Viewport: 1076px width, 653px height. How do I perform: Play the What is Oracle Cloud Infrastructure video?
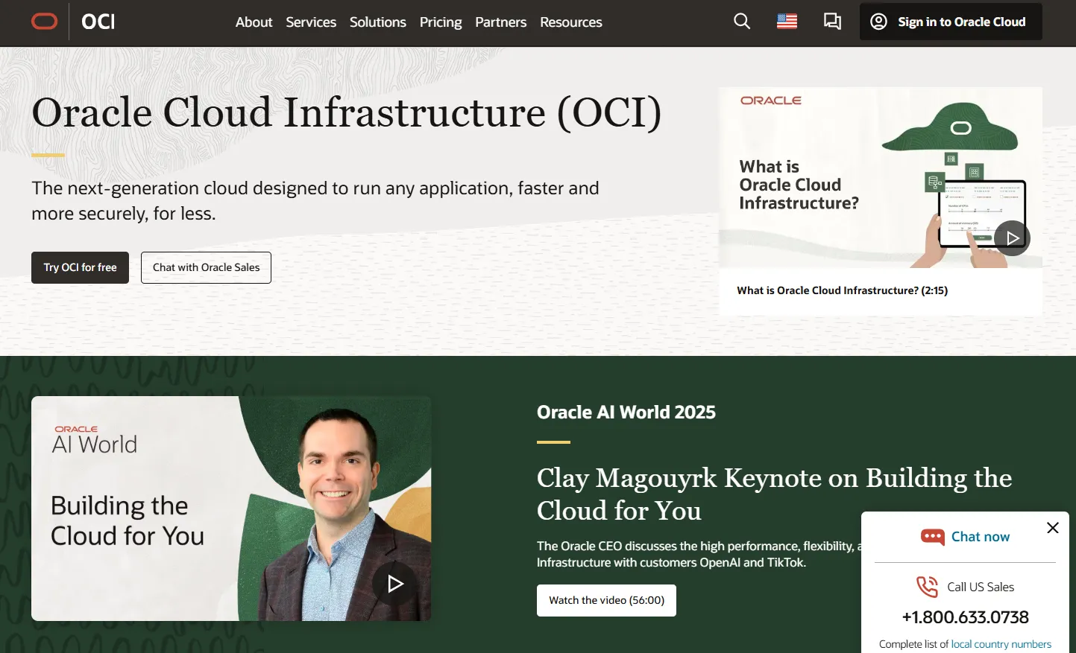point(1012,238)
